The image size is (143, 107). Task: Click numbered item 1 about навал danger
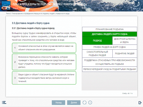(44, 48)
